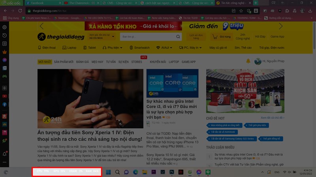Image resolution: width=316 pixels, height=177 pixels.
Task: Click the SEA Games giảm giá banner
Action: coord(245,91)
